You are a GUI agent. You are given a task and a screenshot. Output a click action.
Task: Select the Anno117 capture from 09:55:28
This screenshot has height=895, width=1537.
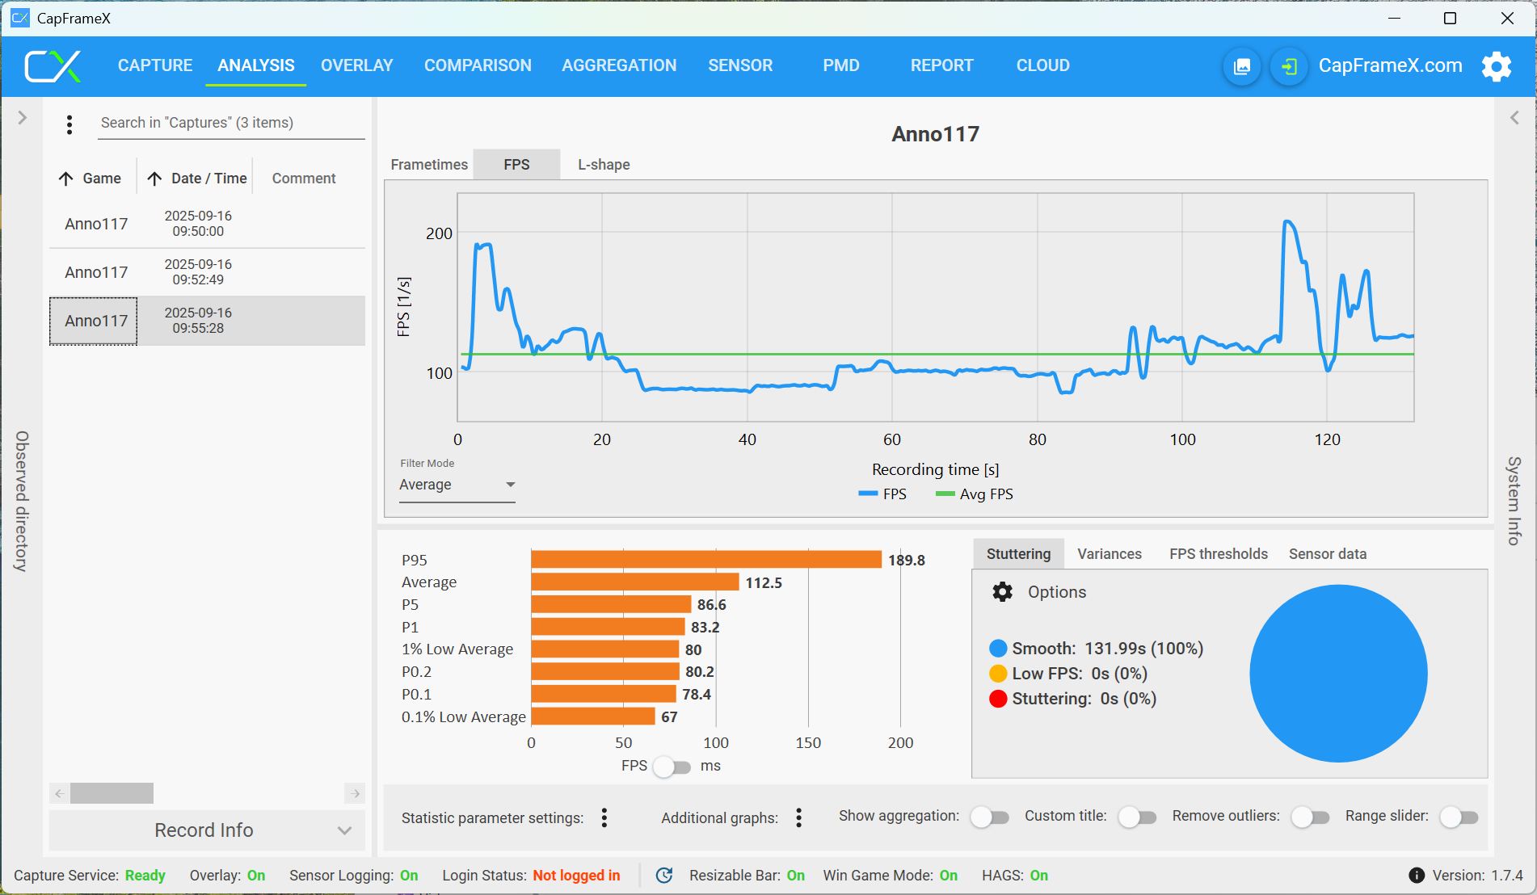point(207,321)
